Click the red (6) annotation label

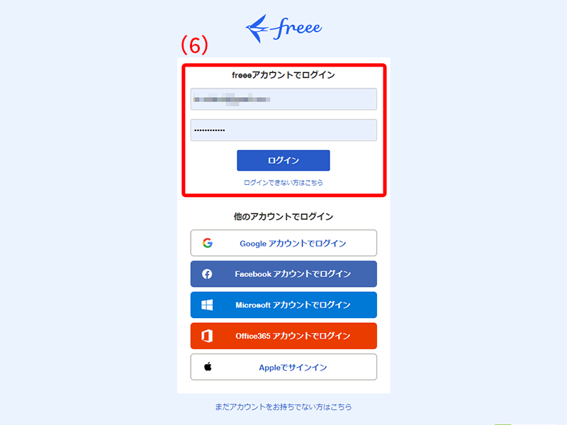[194, 45]
